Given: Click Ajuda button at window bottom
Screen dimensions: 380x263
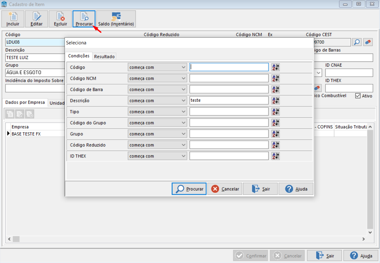Looking at the screenshot, I should click(361, 256).
